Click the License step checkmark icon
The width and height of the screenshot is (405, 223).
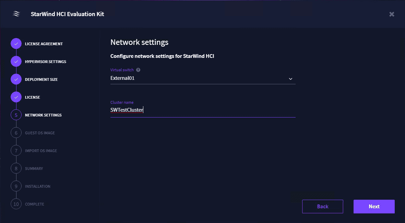16,97
